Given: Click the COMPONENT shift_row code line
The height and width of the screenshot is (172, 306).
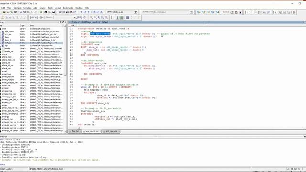Looking at the screenshot, I should click(94, 63).
